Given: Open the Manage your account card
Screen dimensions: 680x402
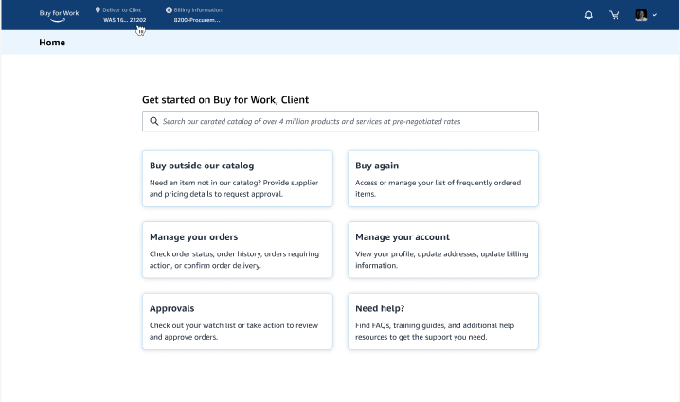Looking at the screenshot, I should [x=443, y=250].
